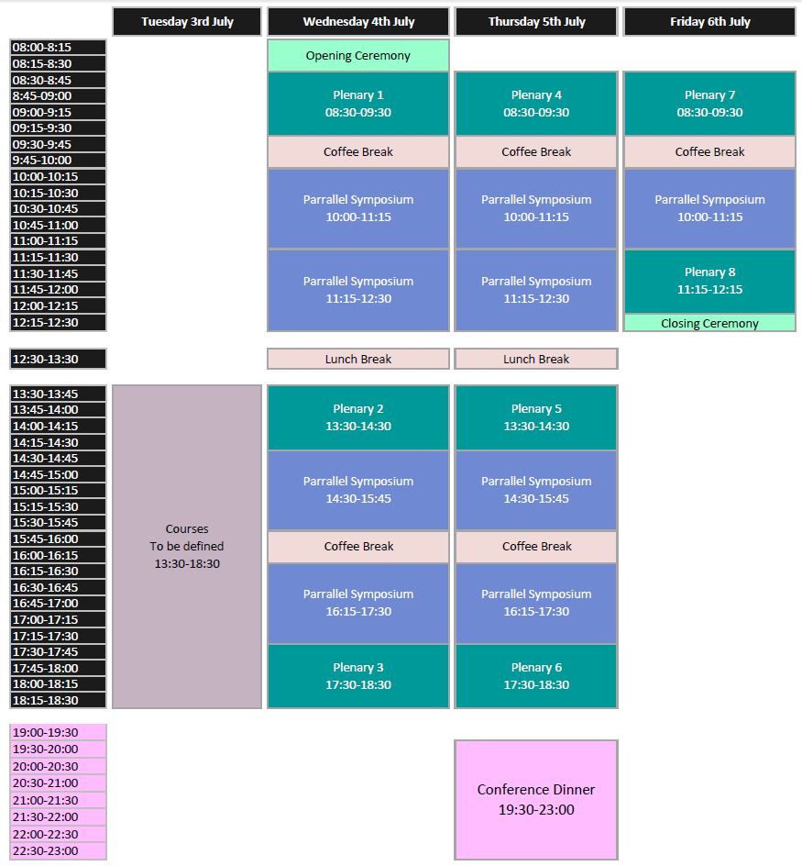
Task: Select the 22:30-23:00 evening slot
Action: (x=58, y=851)
